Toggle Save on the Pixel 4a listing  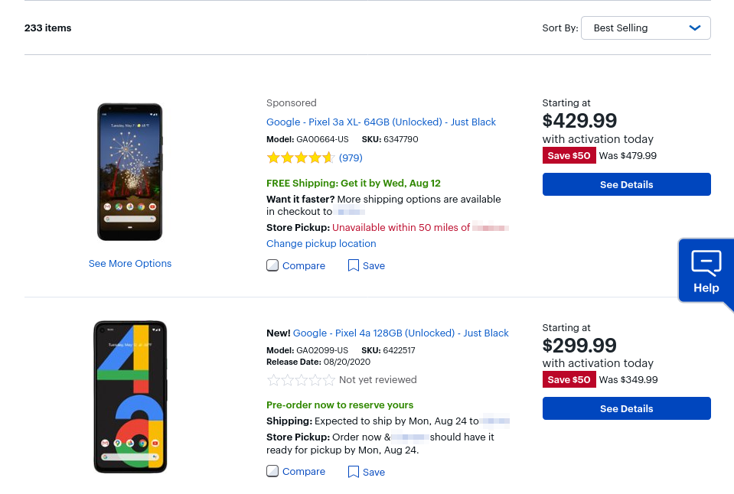tap(367, 472)
